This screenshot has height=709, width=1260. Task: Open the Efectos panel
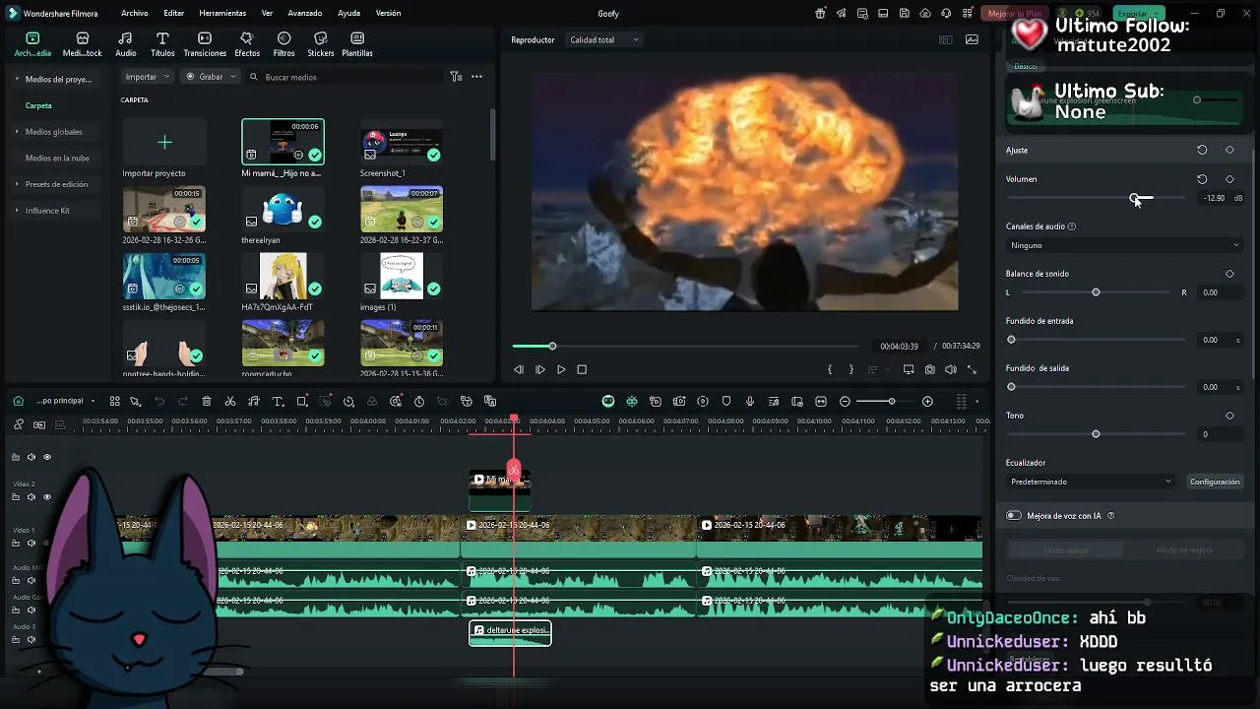click(x=247, y=44)
